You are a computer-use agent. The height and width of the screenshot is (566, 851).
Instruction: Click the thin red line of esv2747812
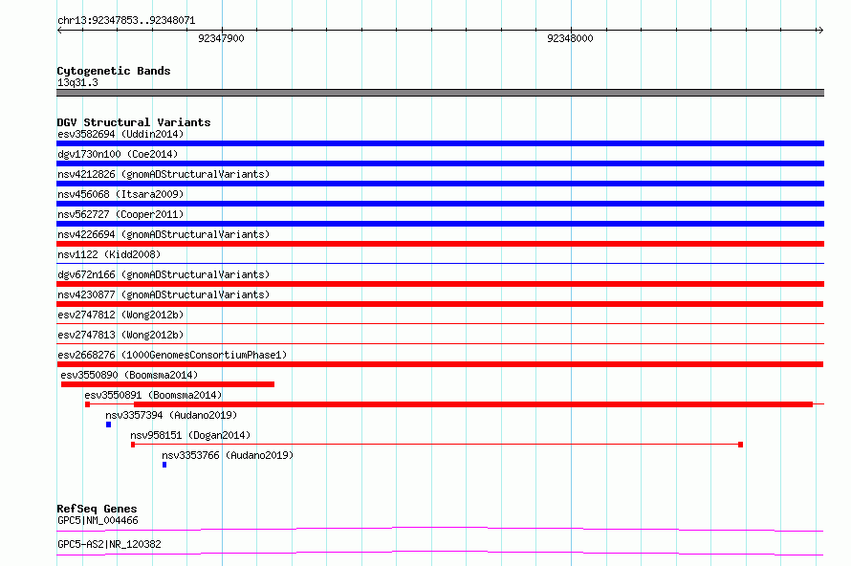[x=440, y=324]
